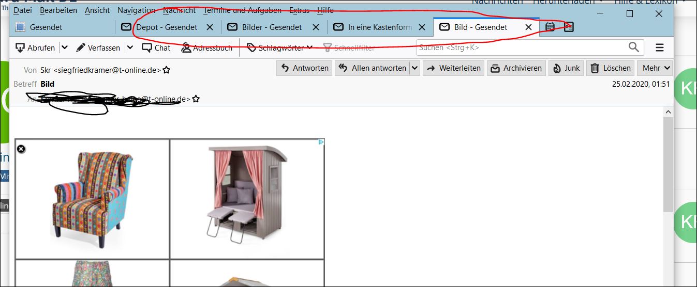Mark message as Junk
The height and width of the screenshot is (287, 697).
tap(567, 68)
